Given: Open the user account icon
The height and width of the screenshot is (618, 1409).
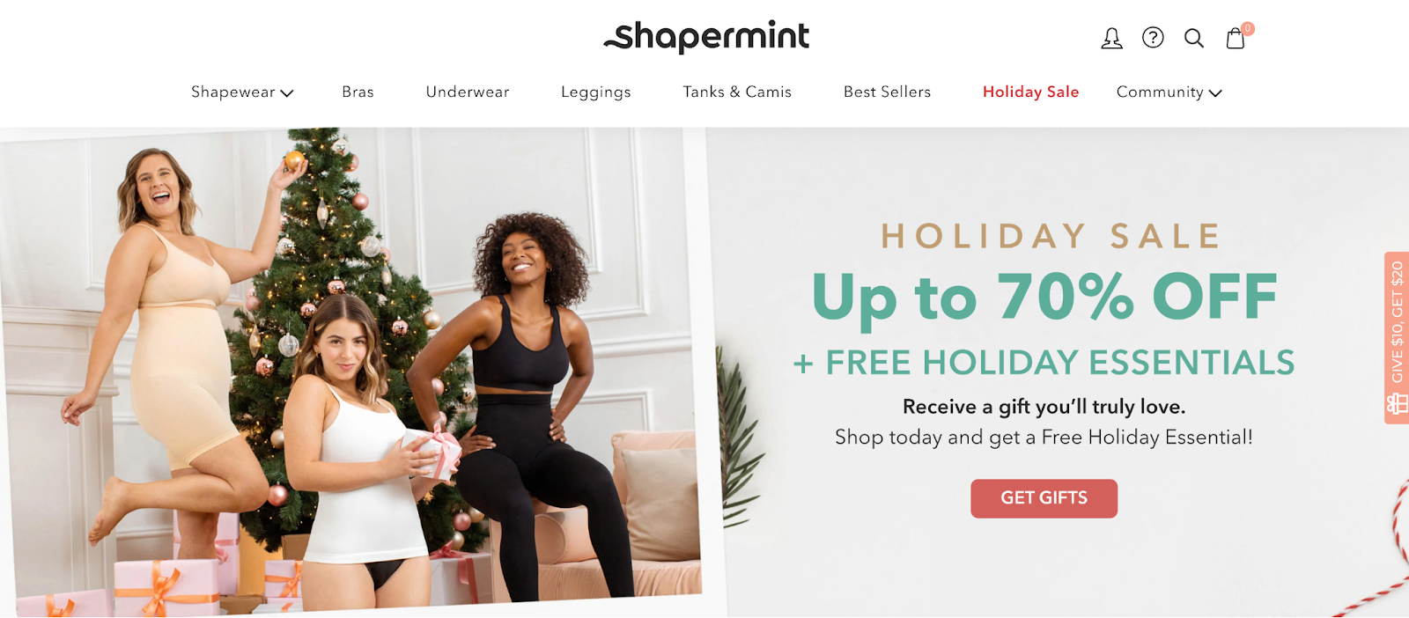Looking at the screenshot, I should (x=1111, y=38).
